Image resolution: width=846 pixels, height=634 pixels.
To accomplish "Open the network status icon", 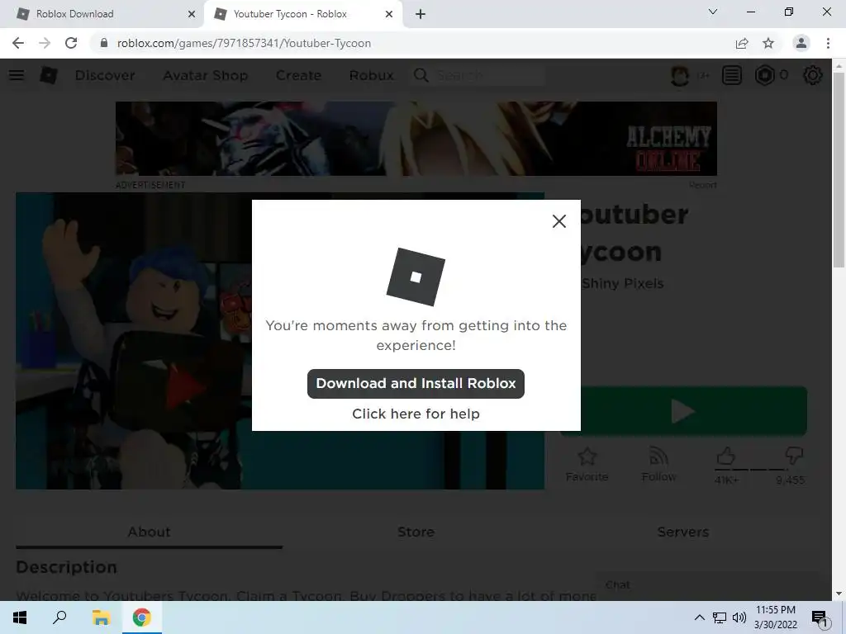I will tap(720, 617).
